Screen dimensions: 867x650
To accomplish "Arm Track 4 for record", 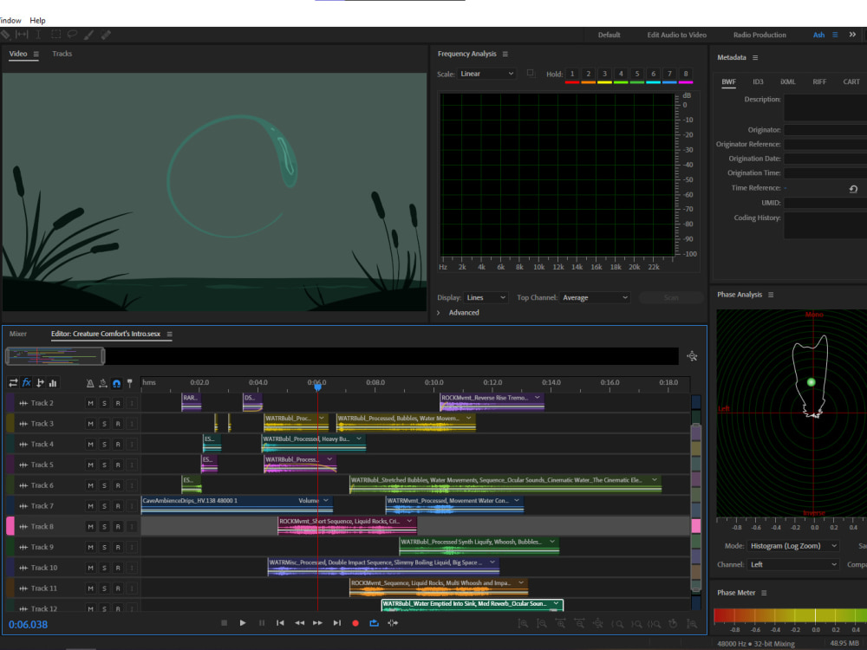I will coord(118,445).
